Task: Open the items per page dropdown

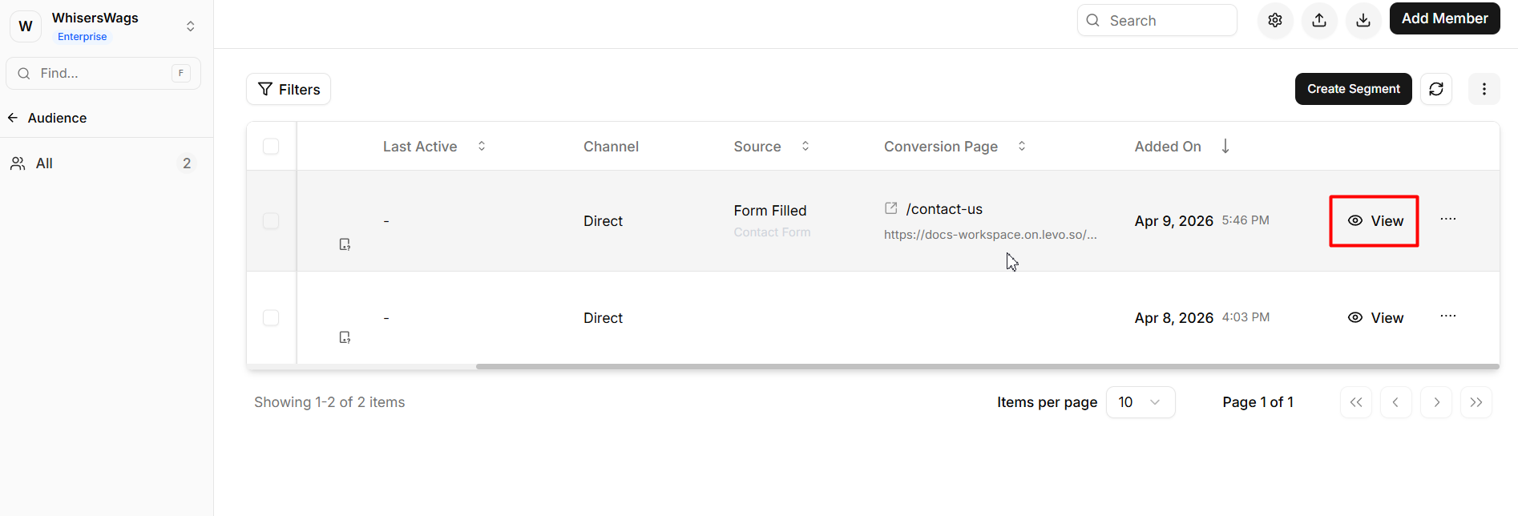Action: [x=1140, y=402]
